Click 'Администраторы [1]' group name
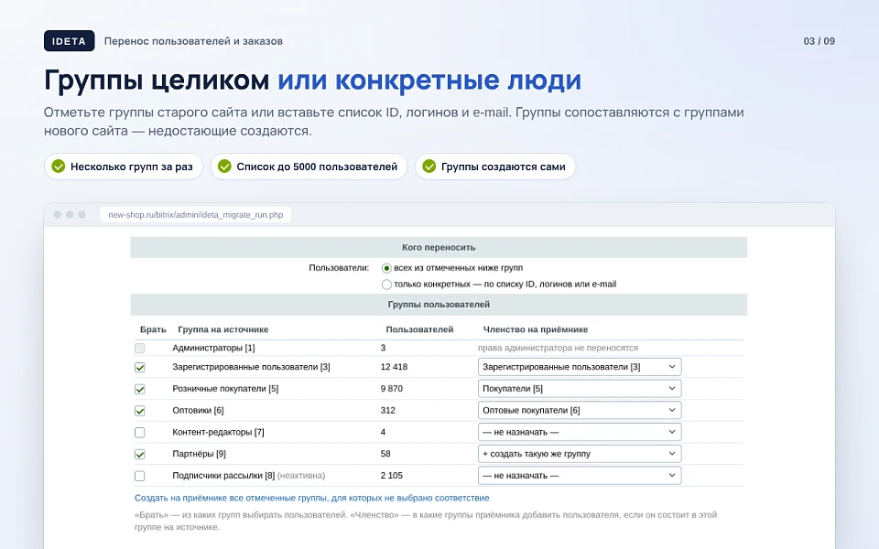The height and width of the screenshot is (549, 879). point(213,348)
